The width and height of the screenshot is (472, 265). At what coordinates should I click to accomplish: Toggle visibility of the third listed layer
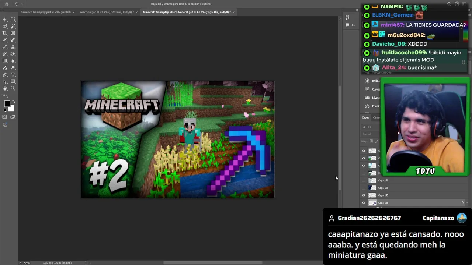(x=364, y=166)
